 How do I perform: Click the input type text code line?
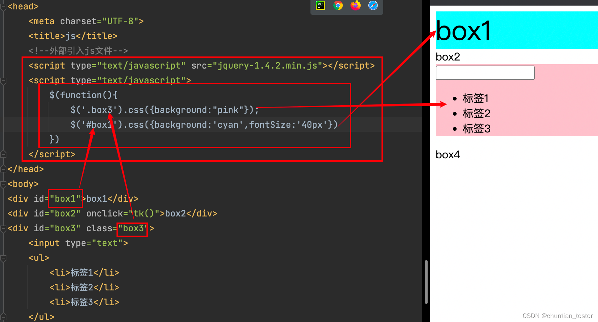(x=78, y=243)
